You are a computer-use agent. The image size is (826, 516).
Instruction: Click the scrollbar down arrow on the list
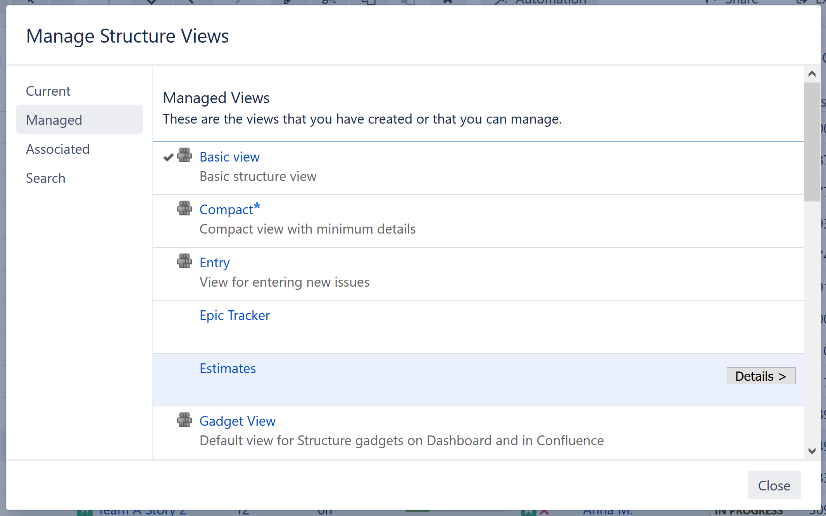[x=812, y=450]
